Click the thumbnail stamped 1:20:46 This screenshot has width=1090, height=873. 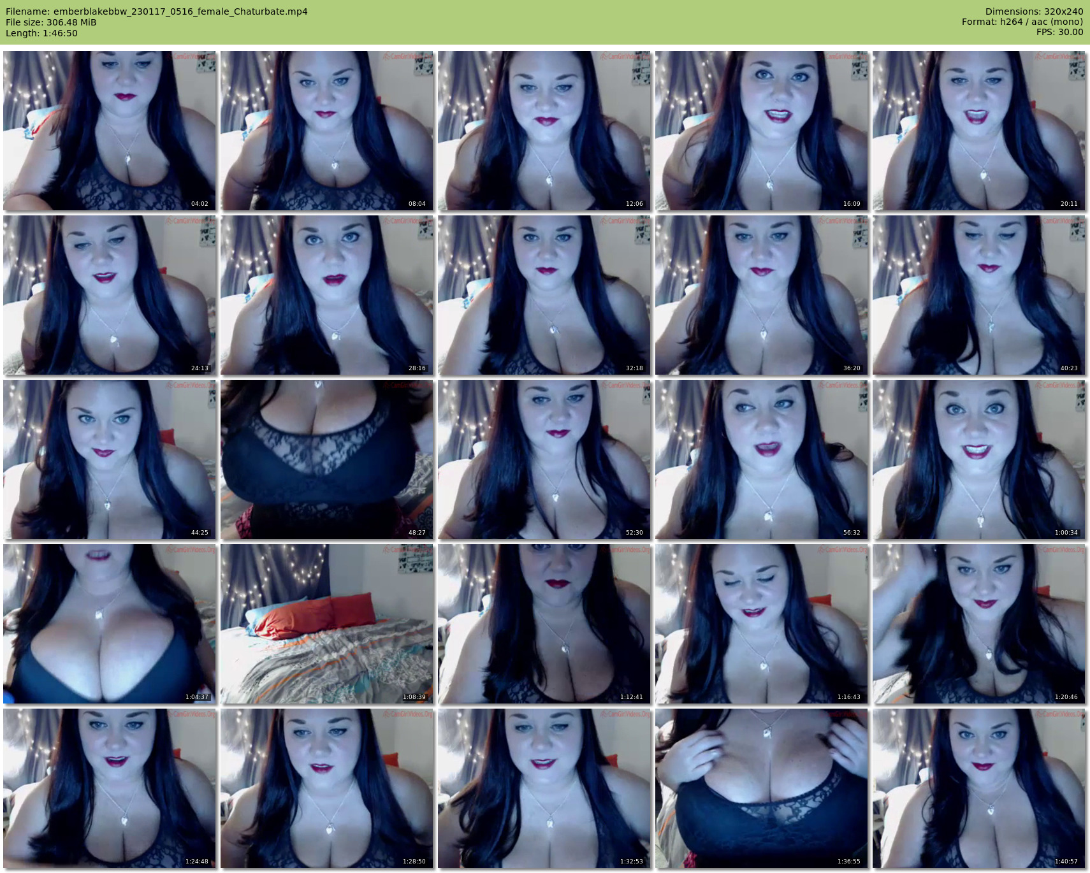[x=979, y=624]
